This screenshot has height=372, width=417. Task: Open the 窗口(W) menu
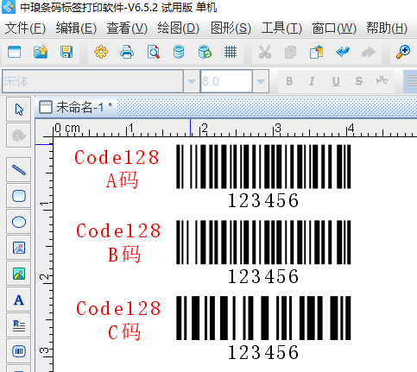334,28
